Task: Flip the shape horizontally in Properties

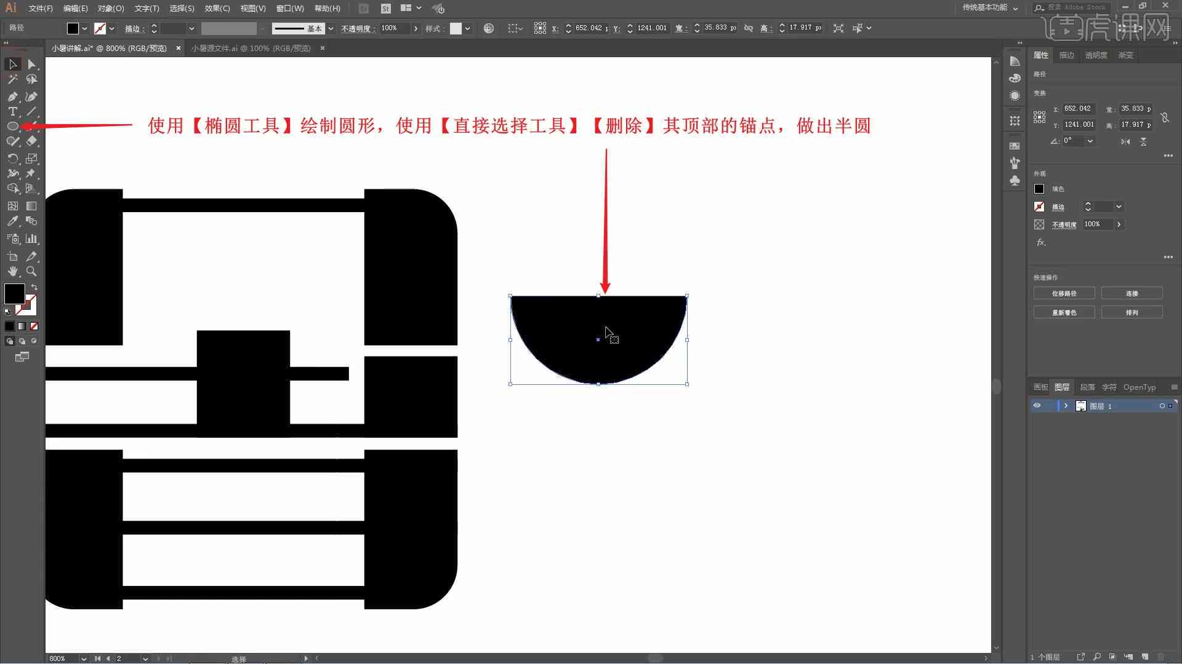Action: [x=1125, y=141]
